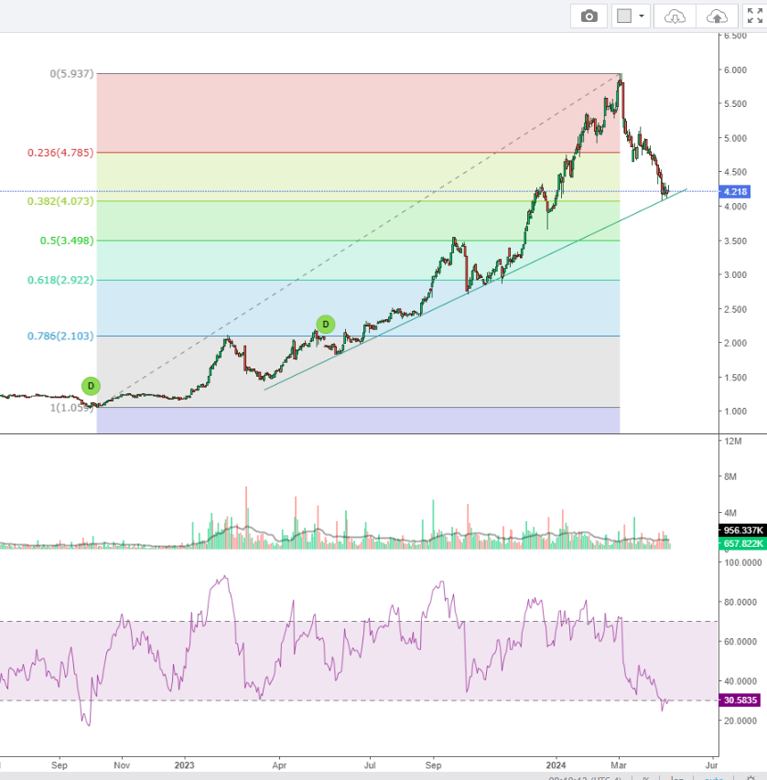Screen dimensions: 767x780
Task: Select the 0.382(4.073) Fibonacci level label
Action: (x=60, y=201)
